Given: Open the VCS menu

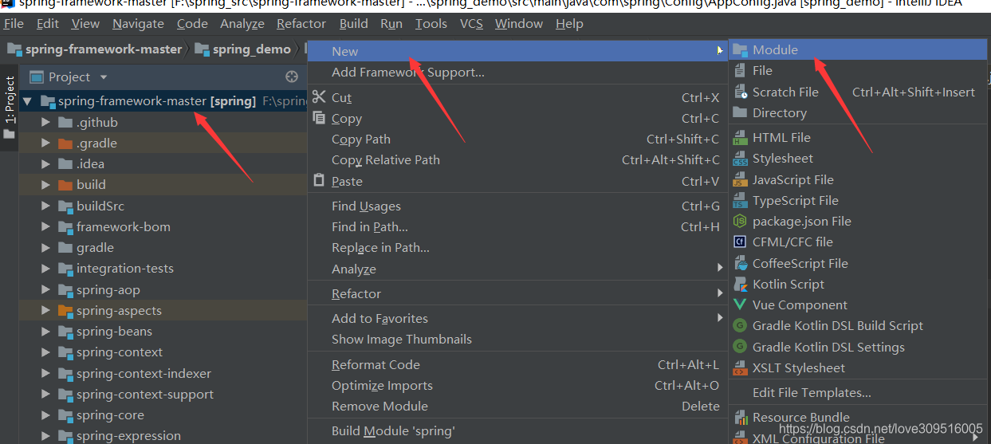Looking at the screenshot, I should 471,24.
